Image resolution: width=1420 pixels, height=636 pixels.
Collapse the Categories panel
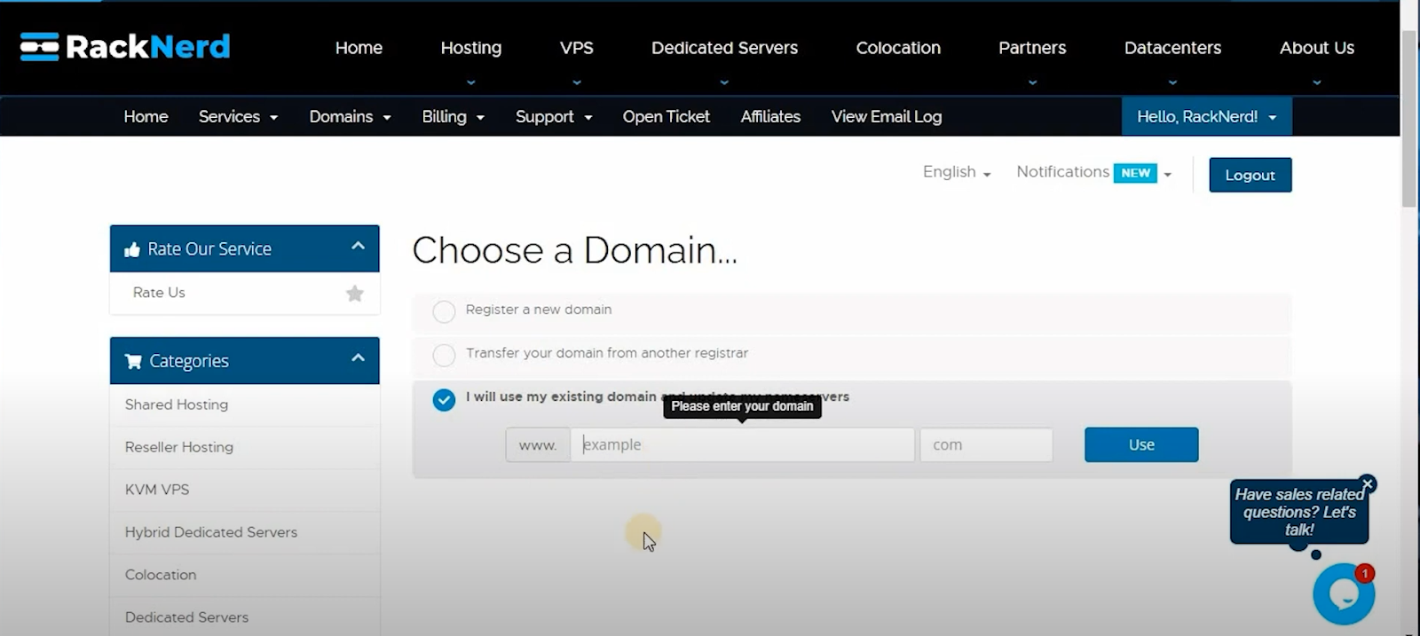[x=358, y=358]
